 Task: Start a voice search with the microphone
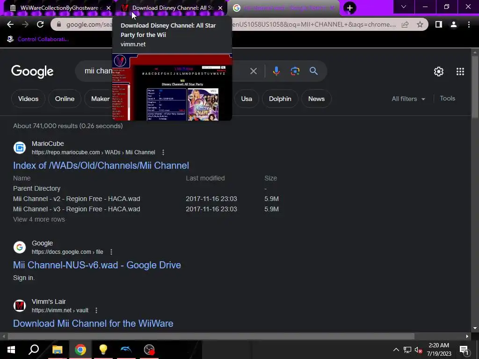click(276, 71)
